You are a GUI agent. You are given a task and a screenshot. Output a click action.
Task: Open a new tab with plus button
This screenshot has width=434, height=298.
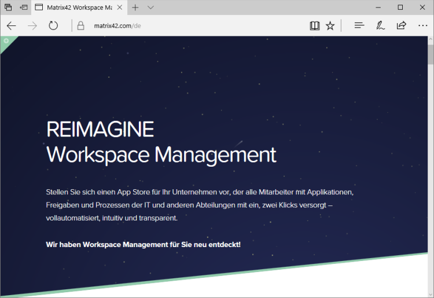135,8
